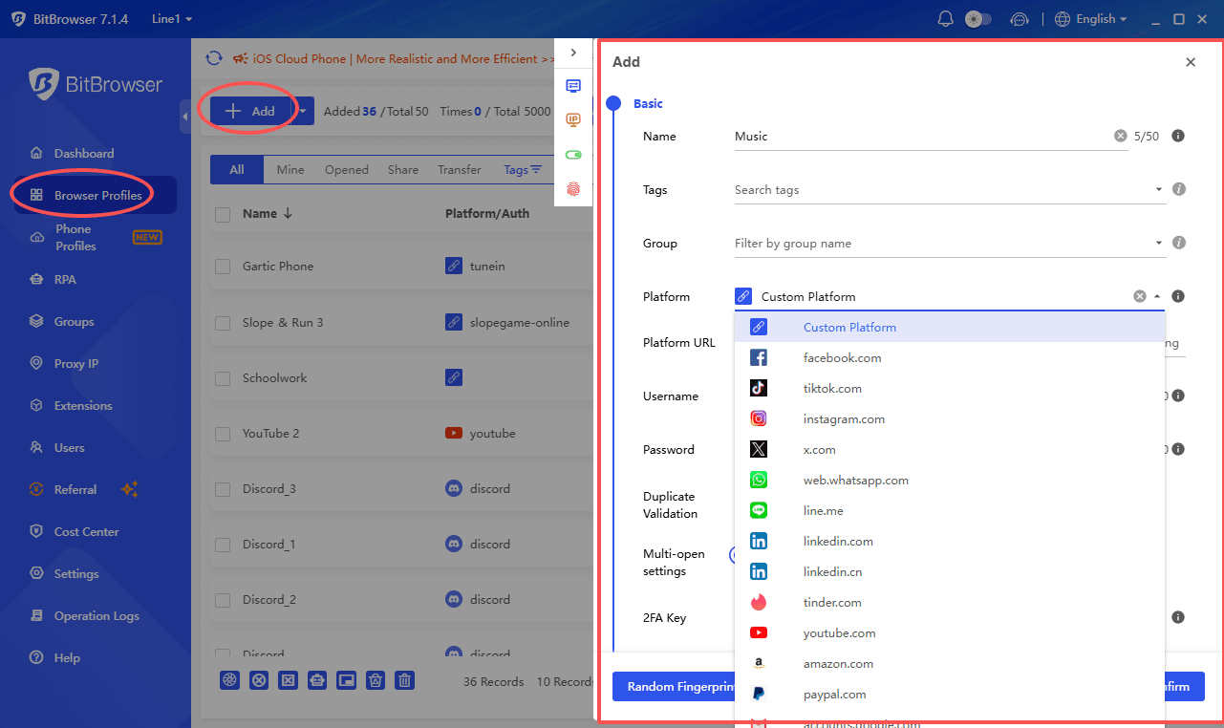
Task: Toggle the light/dark theme switch
Action: (978, 19)
